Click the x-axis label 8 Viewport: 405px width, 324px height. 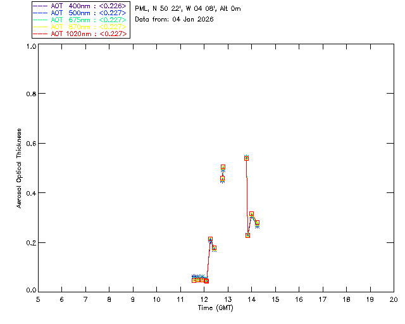pyautogui.click(x=109, y=299)
